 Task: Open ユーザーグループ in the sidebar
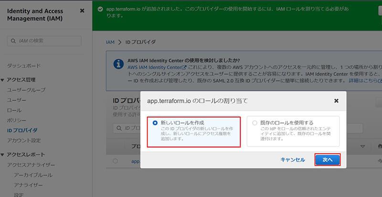click(x=26, y=90)
